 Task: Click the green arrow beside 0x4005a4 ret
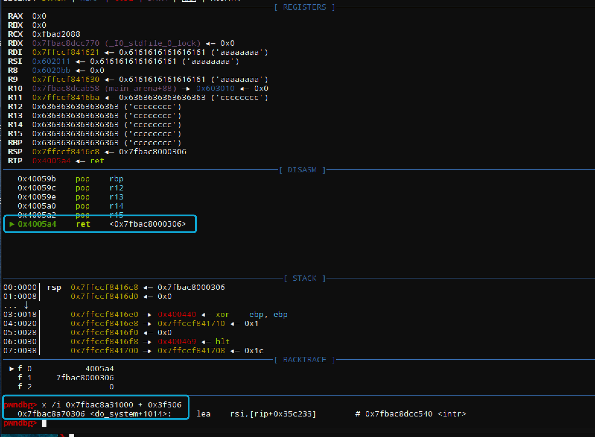tap(12, 224)
